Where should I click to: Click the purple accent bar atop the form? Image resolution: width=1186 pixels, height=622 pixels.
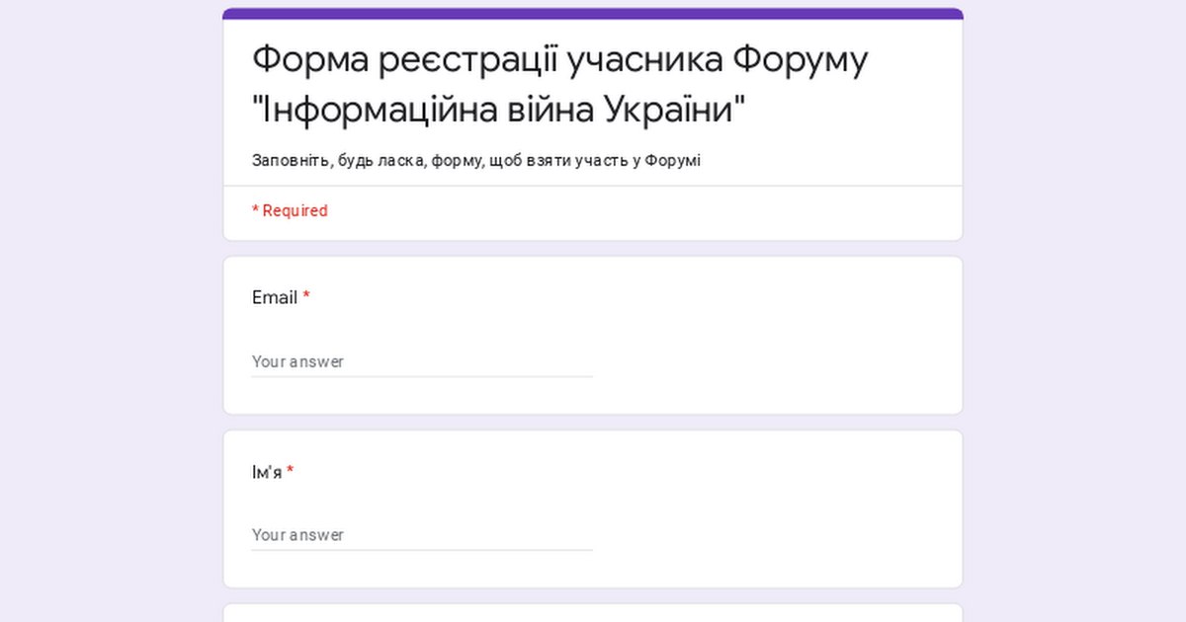[x=593, y=14]
